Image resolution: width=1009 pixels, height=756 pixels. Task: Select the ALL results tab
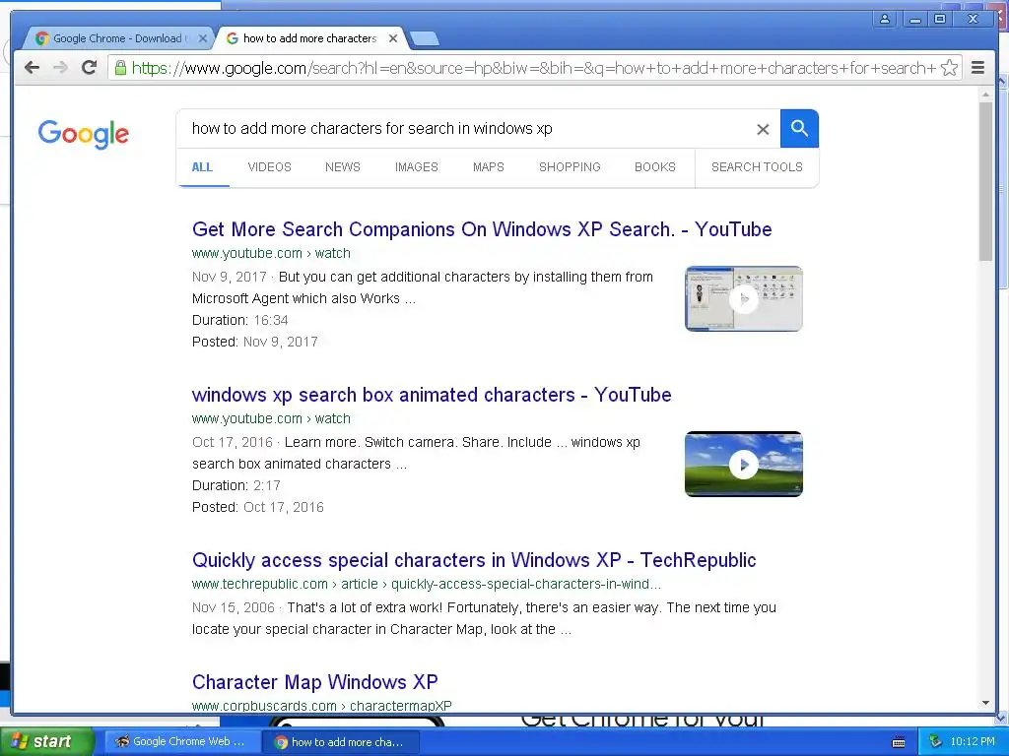[202, 167]
